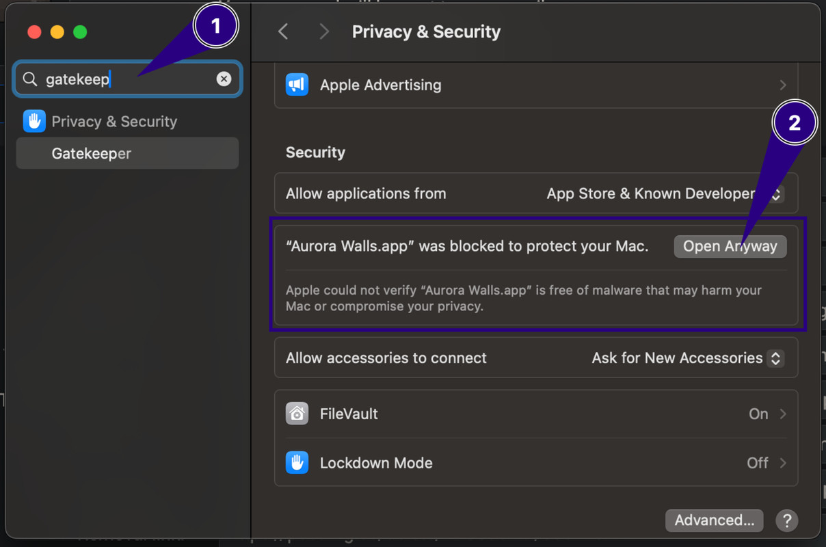Expand FileVault settings chevron
826x547 pixels.
click(783, 414)
